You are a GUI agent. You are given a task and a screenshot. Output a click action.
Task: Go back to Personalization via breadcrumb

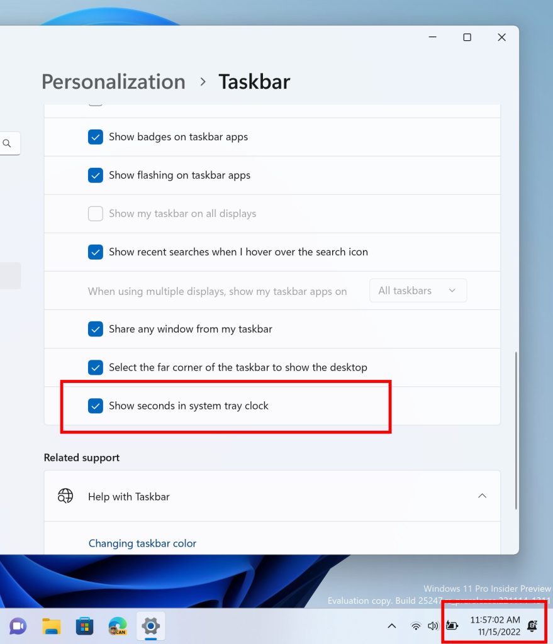(113, 81)
